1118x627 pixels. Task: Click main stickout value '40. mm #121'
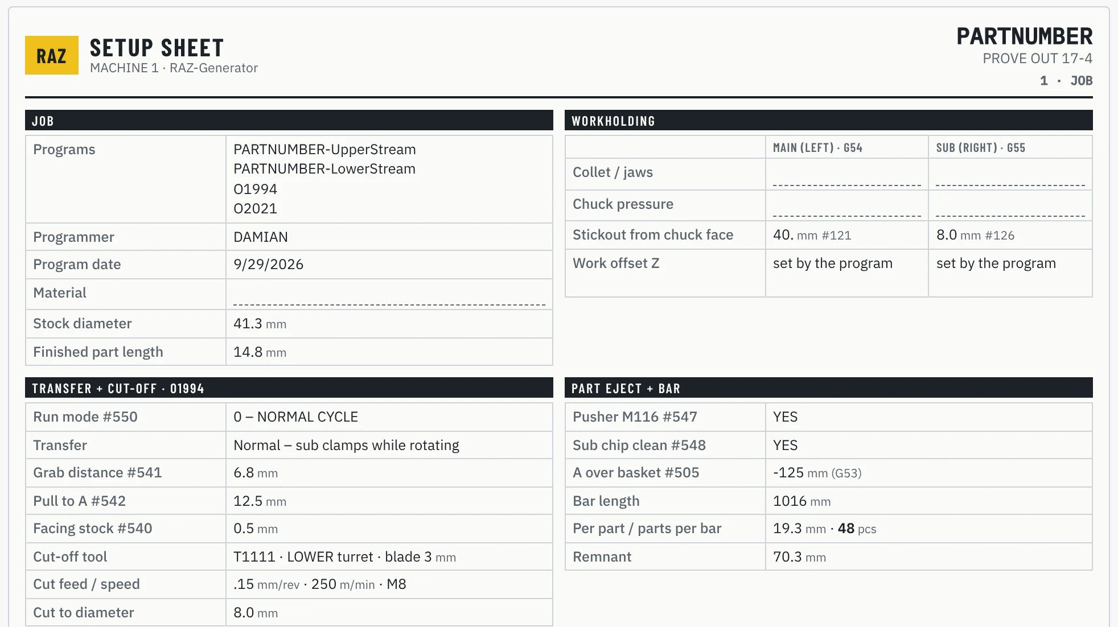[812, 235]
